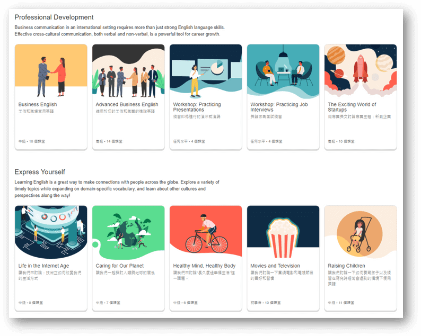Open the Movies and Television course title
The image size is (421, 336).
275,266
